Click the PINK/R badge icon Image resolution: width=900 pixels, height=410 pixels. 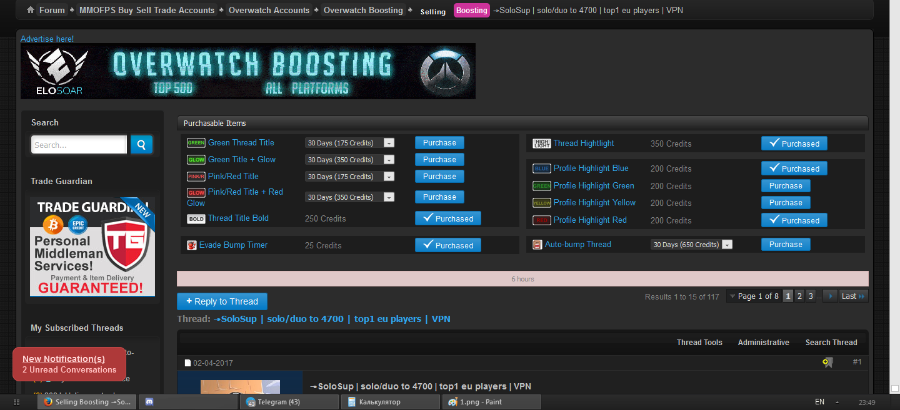pos(196,177)
